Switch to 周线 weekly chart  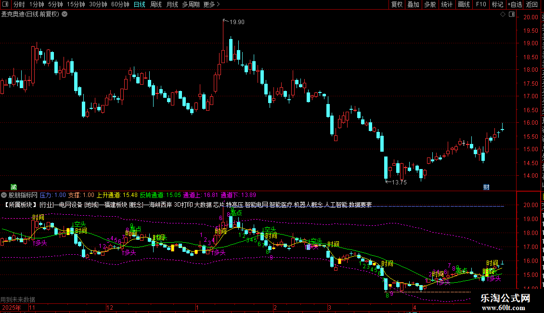[156, 4]
